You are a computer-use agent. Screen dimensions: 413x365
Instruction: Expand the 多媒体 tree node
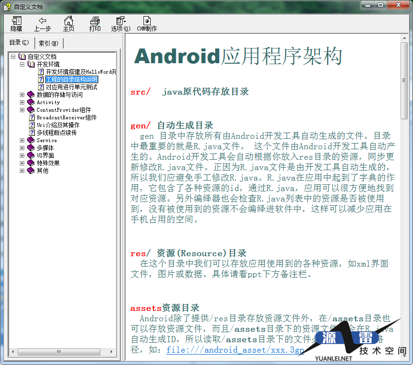tap(22, 148)
